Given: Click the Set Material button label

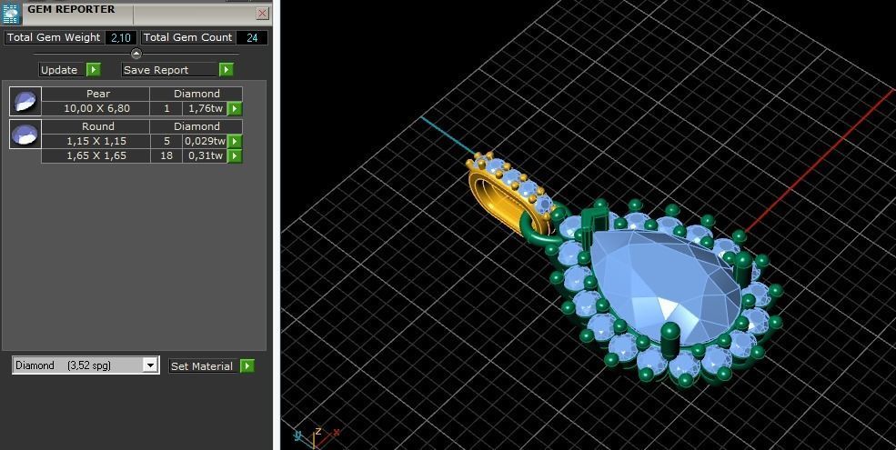Looking at the screenshot, I should [204, 366].
